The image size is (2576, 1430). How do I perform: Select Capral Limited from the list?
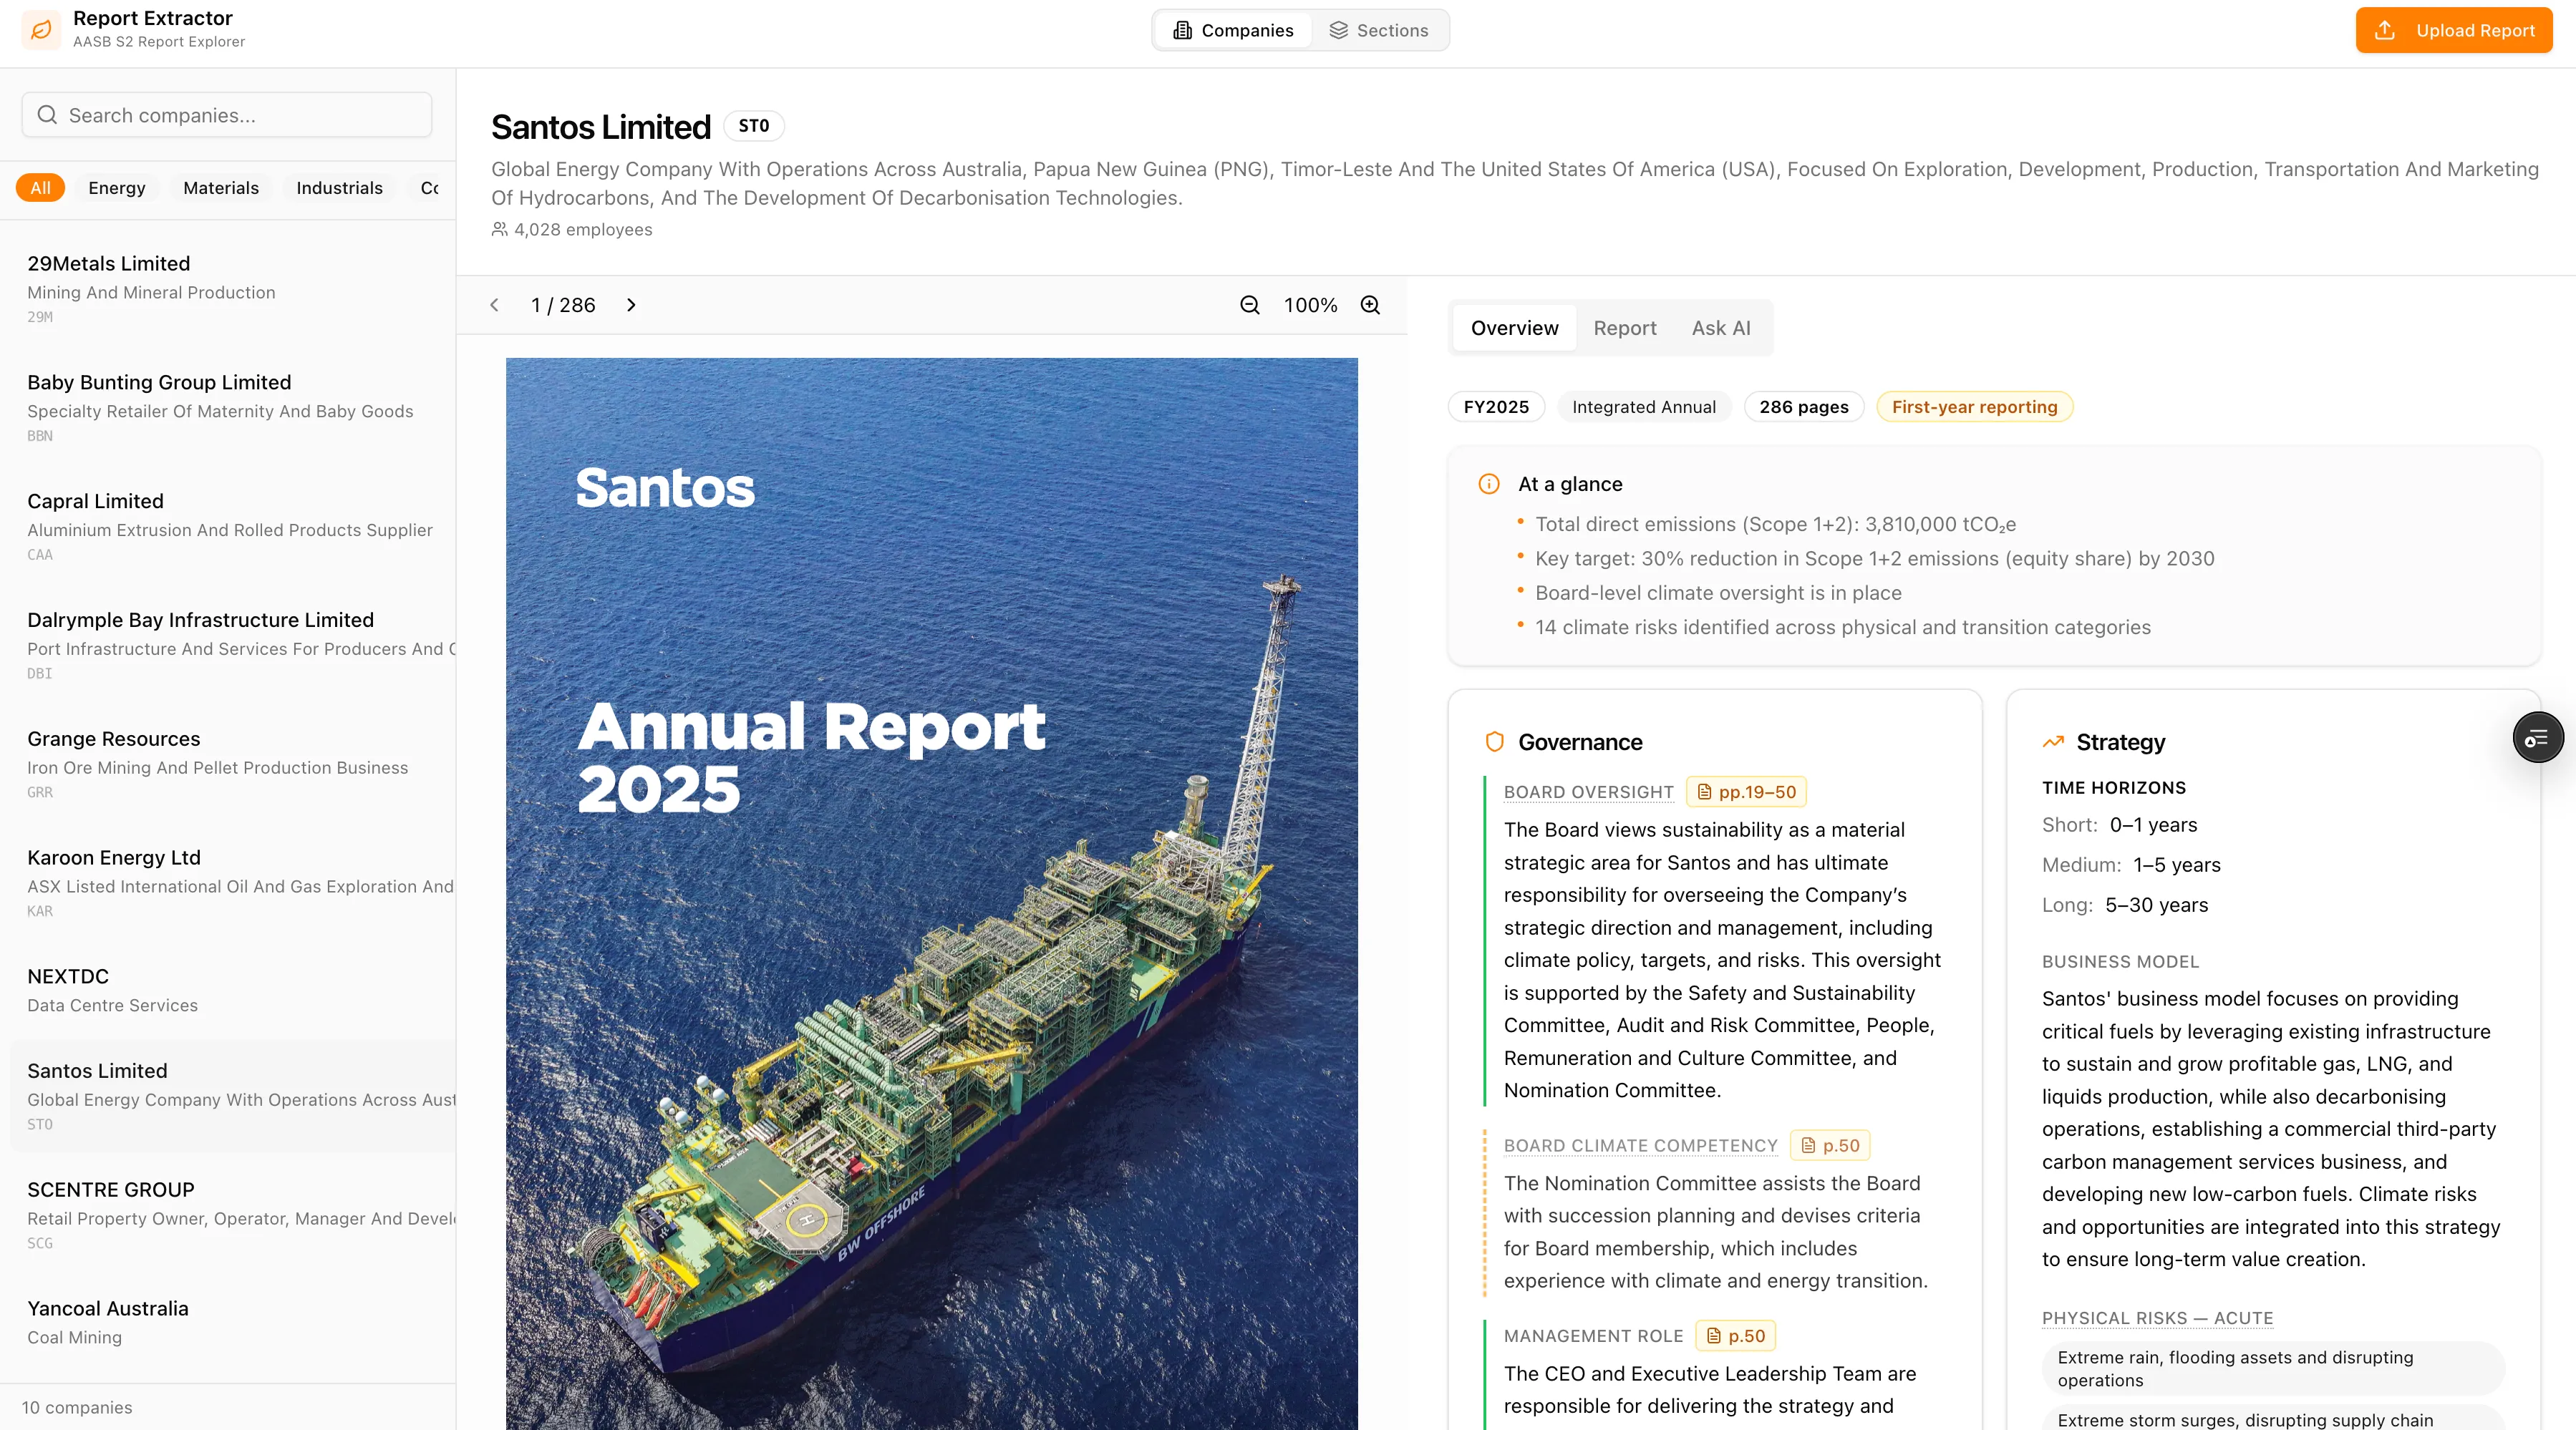tap(232, 526)
